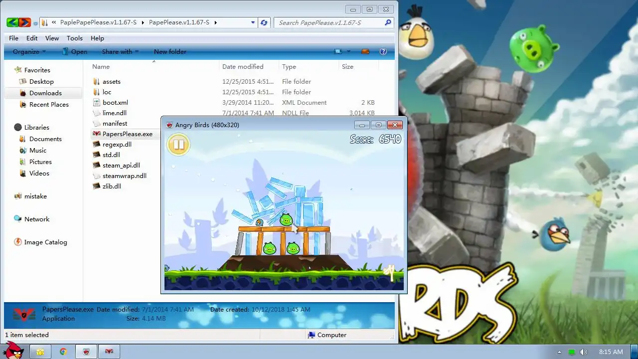Image resolution: width=638 pixels, height=359 pixels.
Task: Open the Help menu
Action: (97, 38)
